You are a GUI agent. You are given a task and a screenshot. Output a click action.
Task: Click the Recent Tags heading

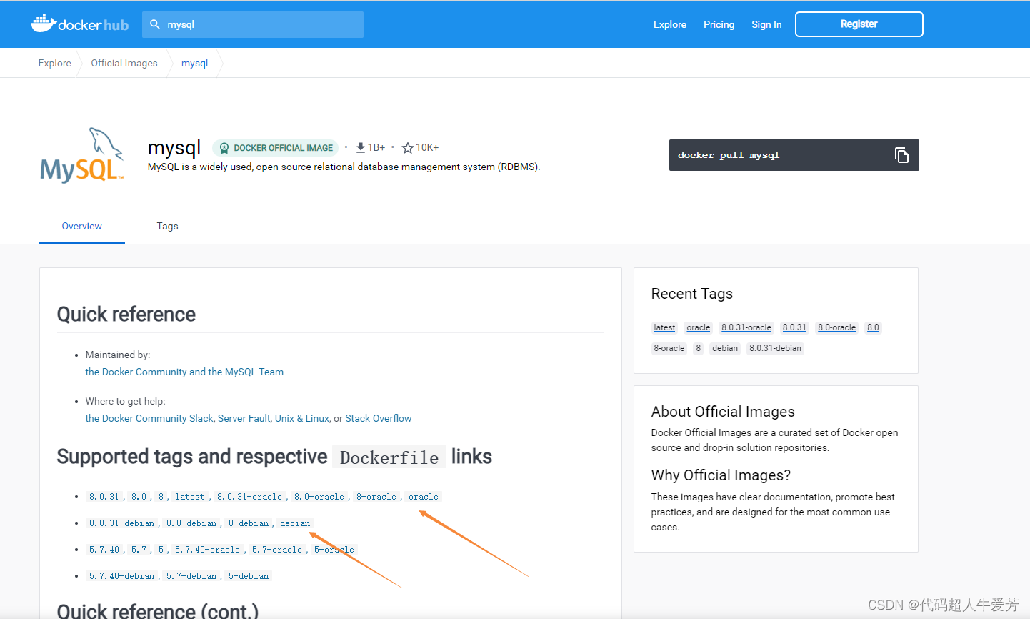(692, 294)
